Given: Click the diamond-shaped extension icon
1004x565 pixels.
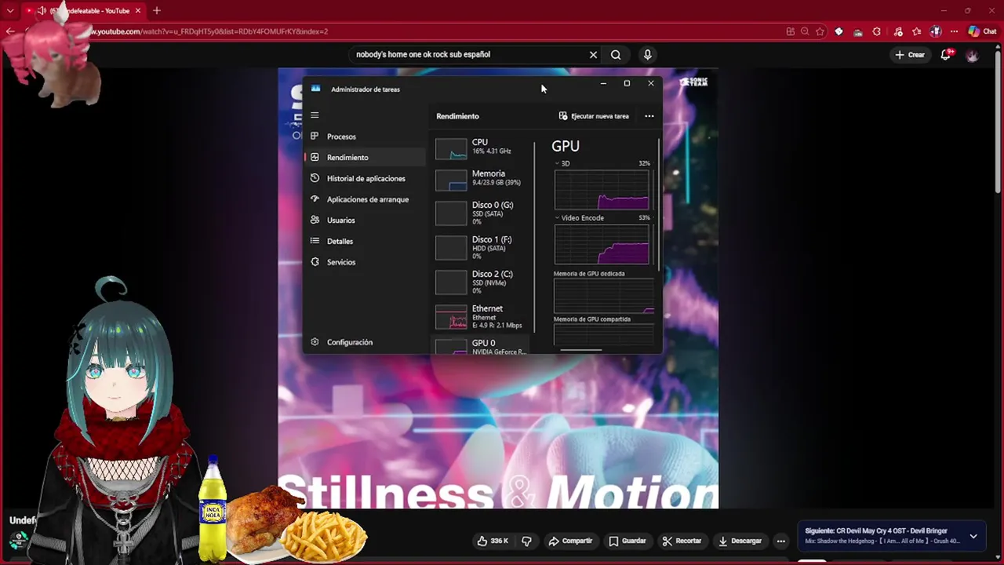Looking at the screenshot, I should [x=838, y=31].
